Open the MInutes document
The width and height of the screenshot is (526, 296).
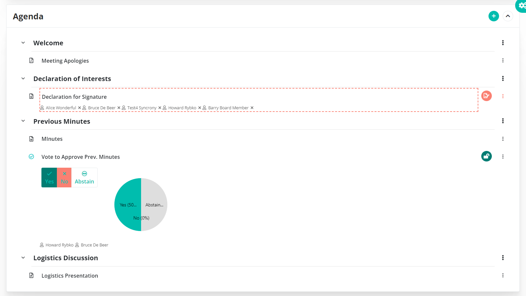(52, 139)
